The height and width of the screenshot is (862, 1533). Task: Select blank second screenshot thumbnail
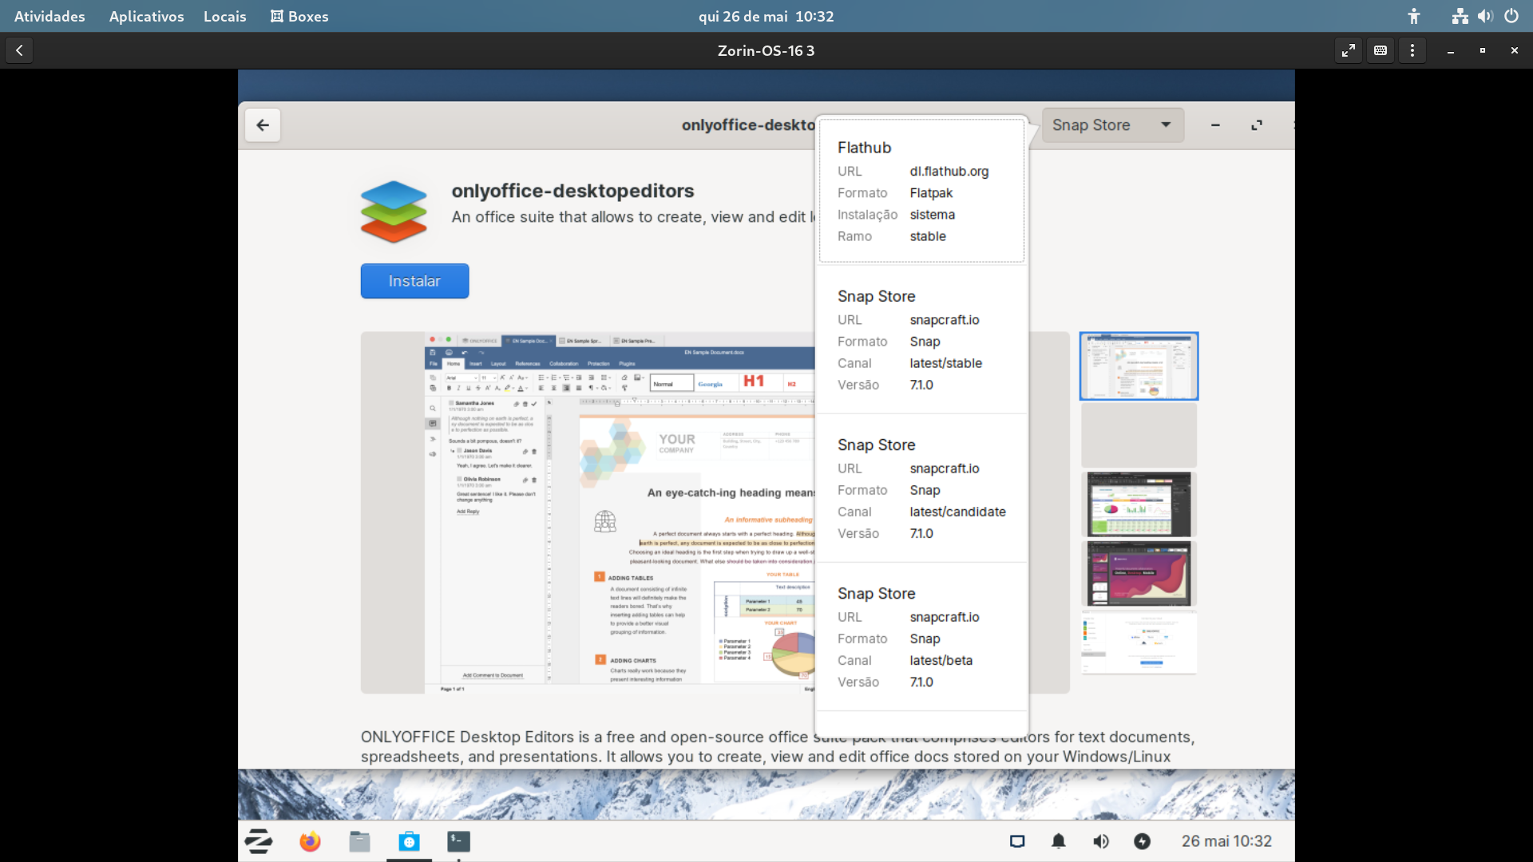click(1139, 435)
